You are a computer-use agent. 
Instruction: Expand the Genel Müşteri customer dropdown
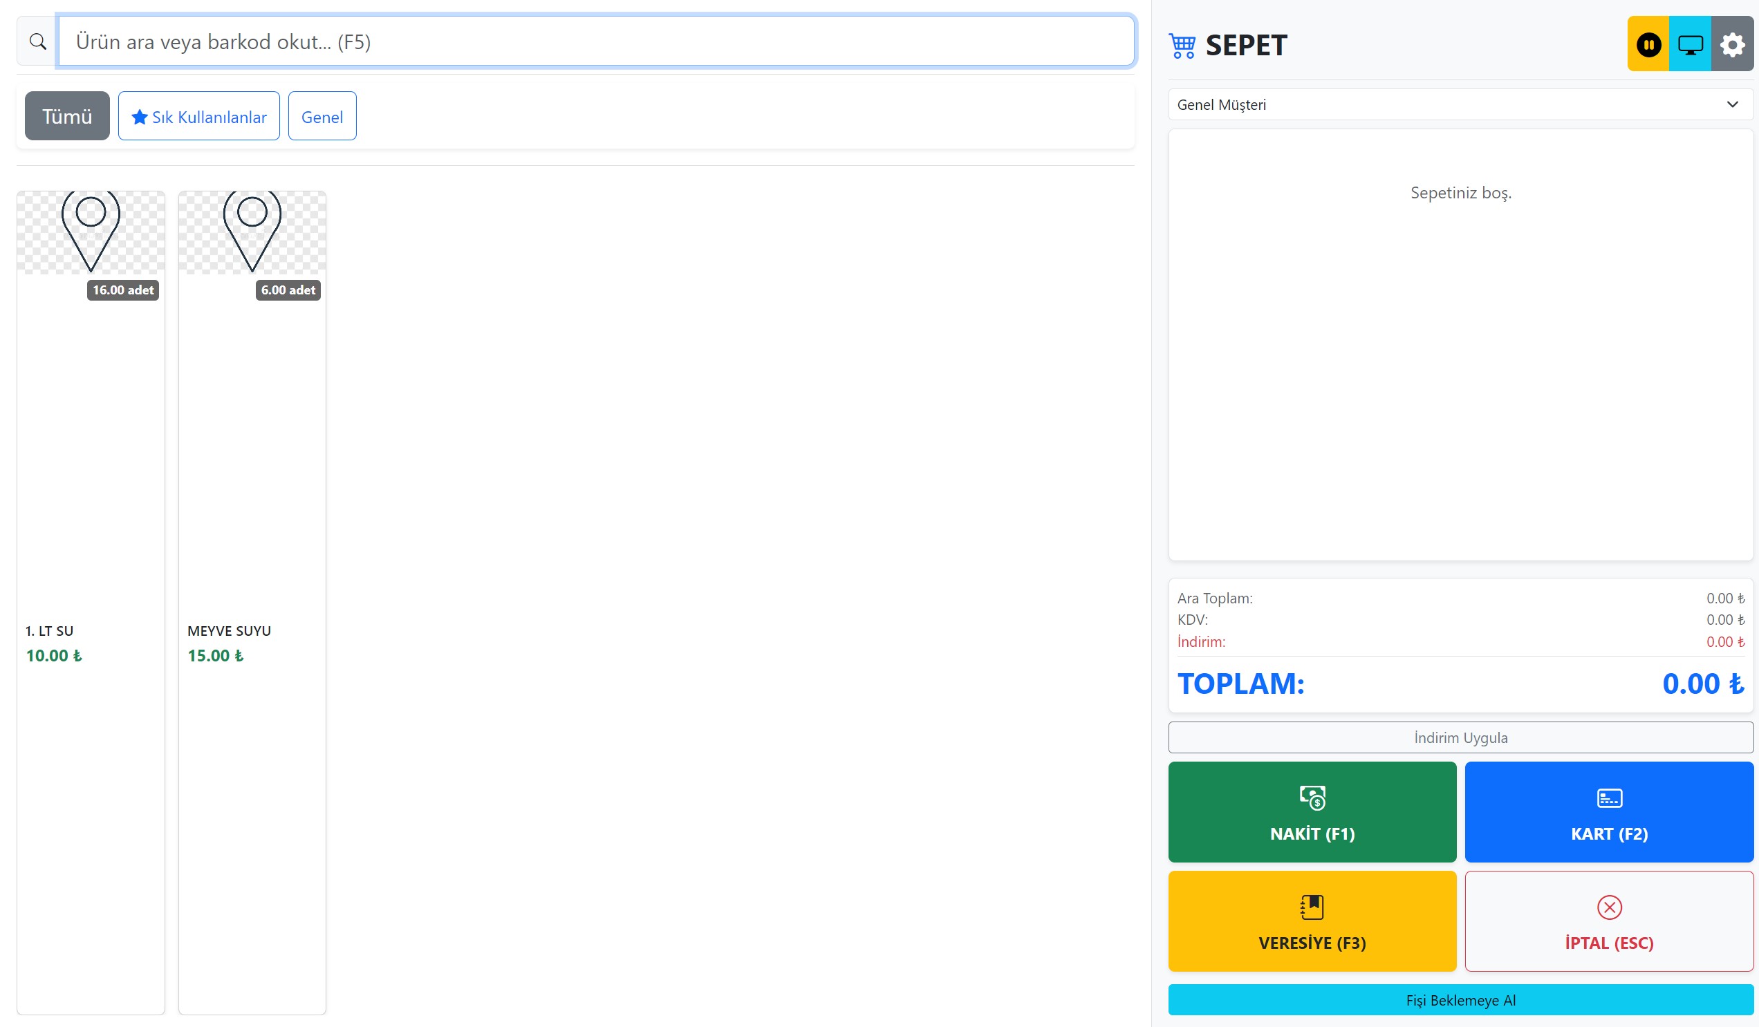pos(1460,104)
